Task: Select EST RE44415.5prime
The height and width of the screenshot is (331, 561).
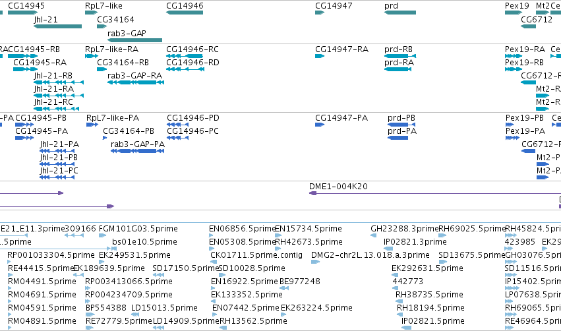Action: 9,275
